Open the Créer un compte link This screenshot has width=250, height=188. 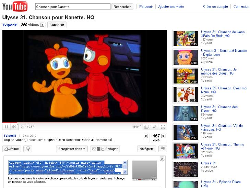(x=215, y=7)
